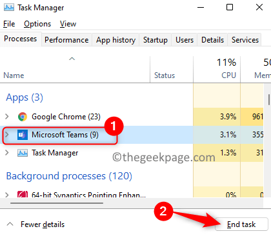Sort by the CPU column header

point(217,69)
